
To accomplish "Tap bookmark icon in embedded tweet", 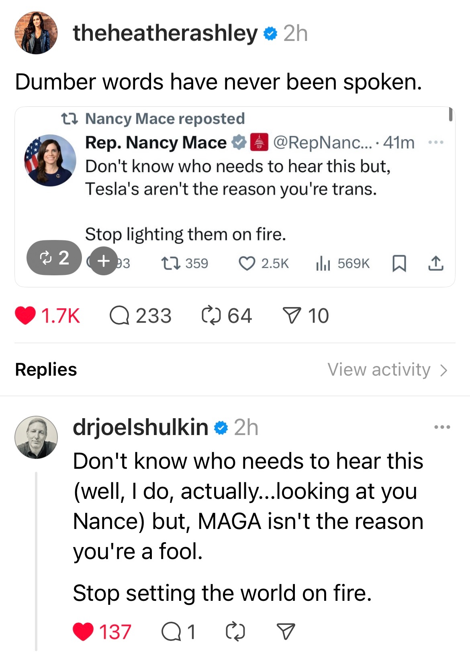I will coord(399,264).
